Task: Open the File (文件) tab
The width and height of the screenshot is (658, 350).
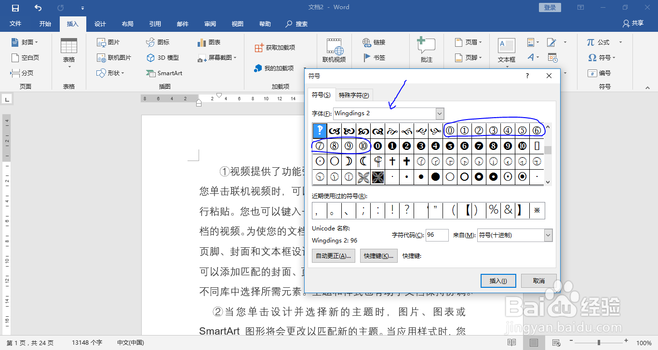Action: pyautogui.click(x=15, y=24)
